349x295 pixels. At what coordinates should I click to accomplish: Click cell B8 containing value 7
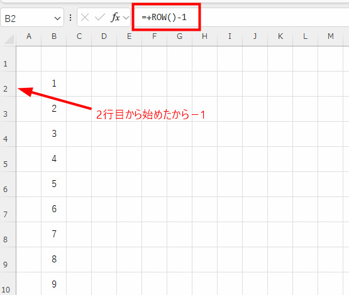pyautogui.click(x=54, y=235)
